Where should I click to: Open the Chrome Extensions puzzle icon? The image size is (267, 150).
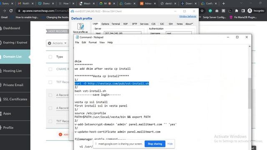click(x=237, y=11)
